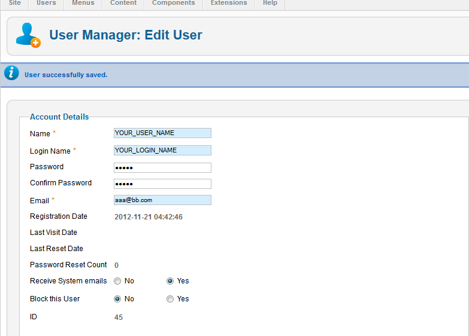Click the blue info icon in message bar
The image size is (469, 336).
(x=11, y=74)
